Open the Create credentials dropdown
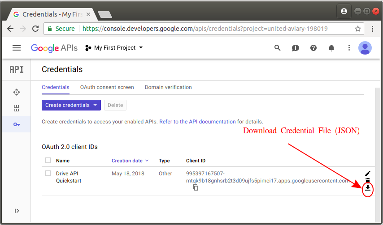 point(71,105)
